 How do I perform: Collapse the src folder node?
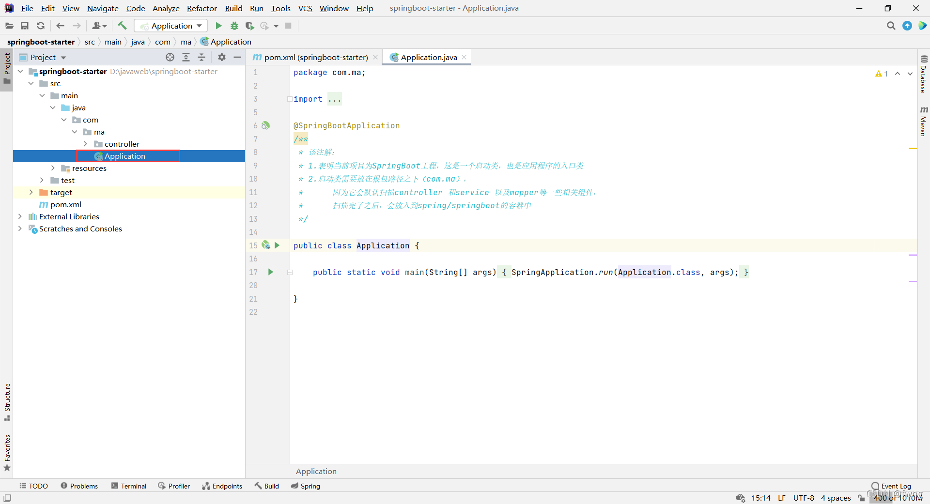[x=31, y=83]
